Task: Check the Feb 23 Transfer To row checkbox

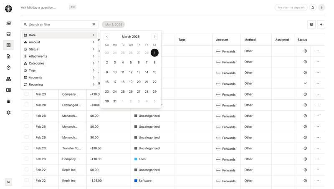Action: coord(26,148)
